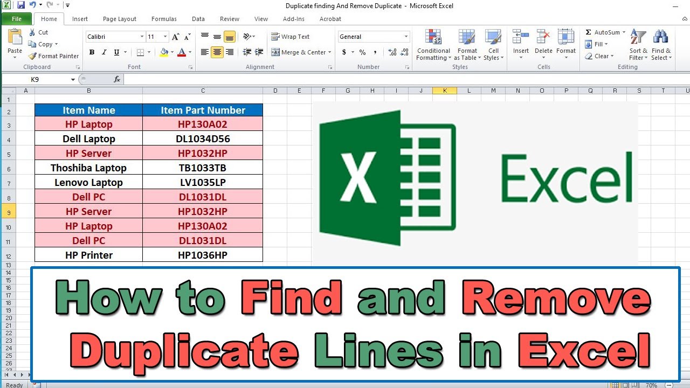Undo the last action
Image resolution: width=690 pixels, height=388 pixels.
click(33, 5)
